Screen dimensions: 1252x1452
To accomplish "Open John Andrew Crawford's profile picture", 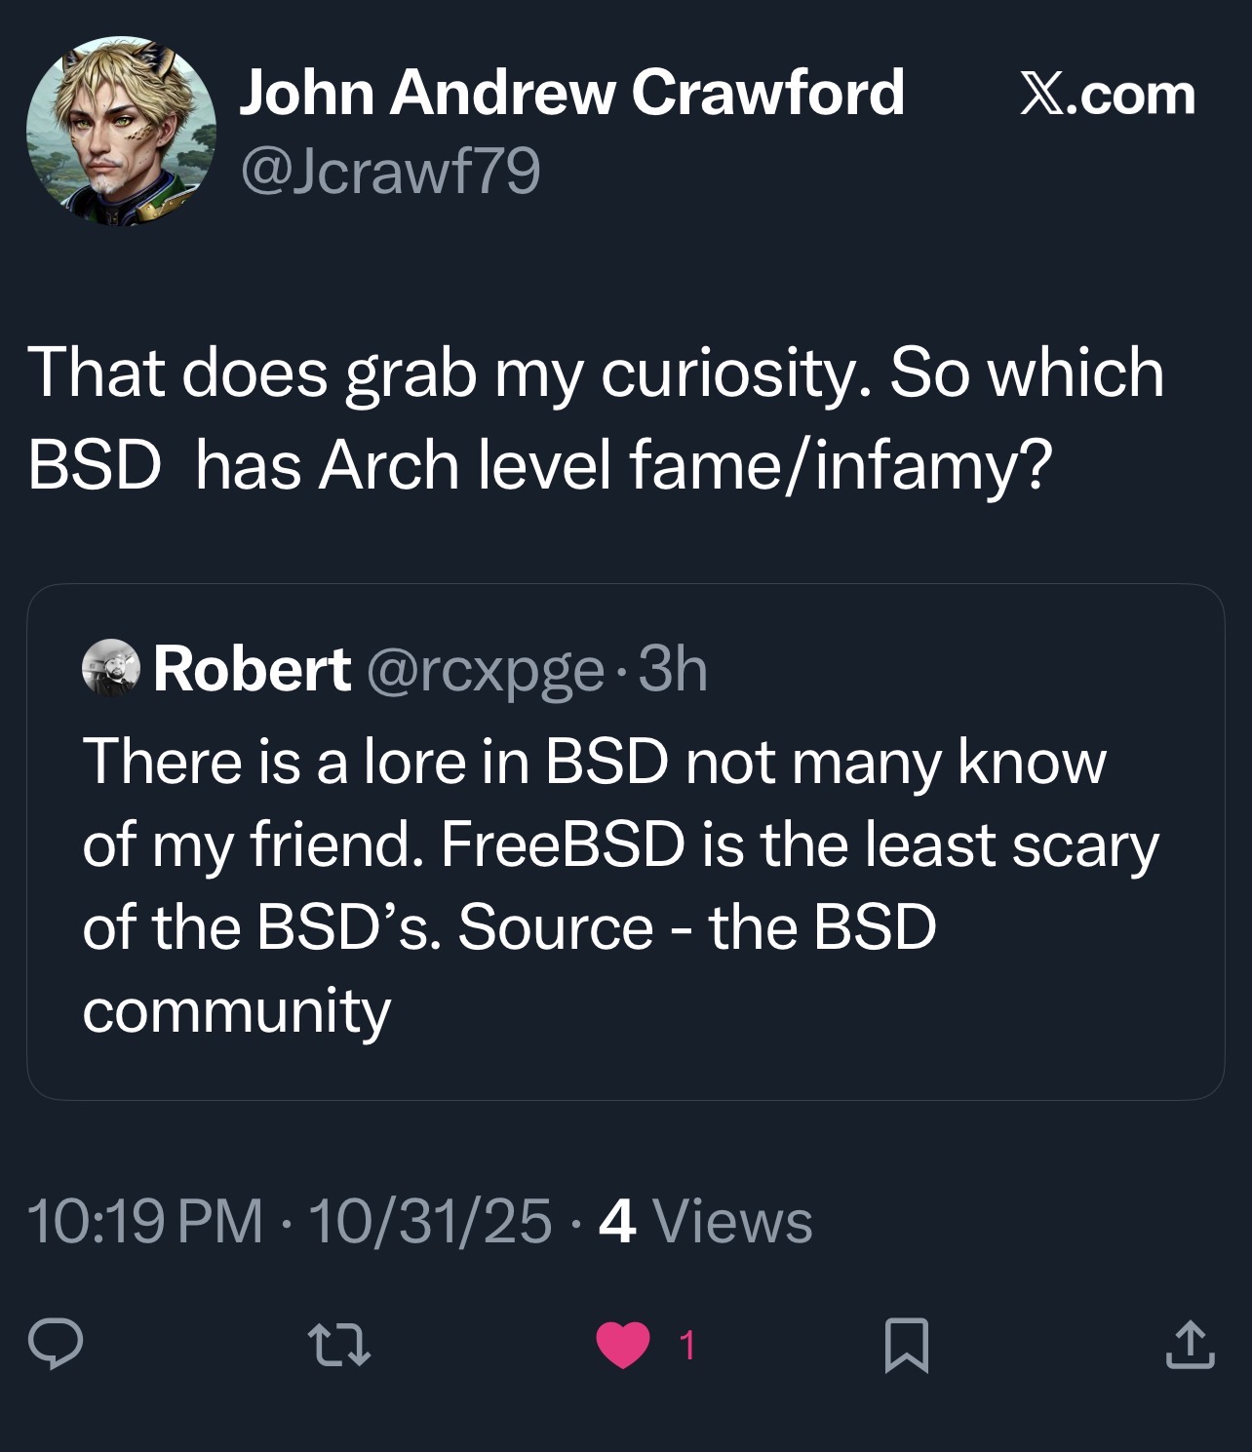I will (x=121, y=132).
